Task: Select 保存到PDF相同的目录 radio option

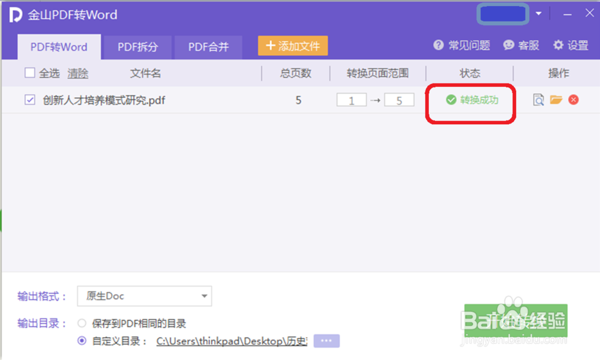Action: [x=82, y=323]
